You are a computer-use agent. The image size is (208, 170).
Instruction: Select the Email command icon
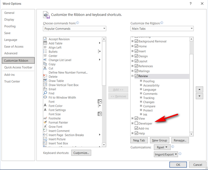pos(45,89)
